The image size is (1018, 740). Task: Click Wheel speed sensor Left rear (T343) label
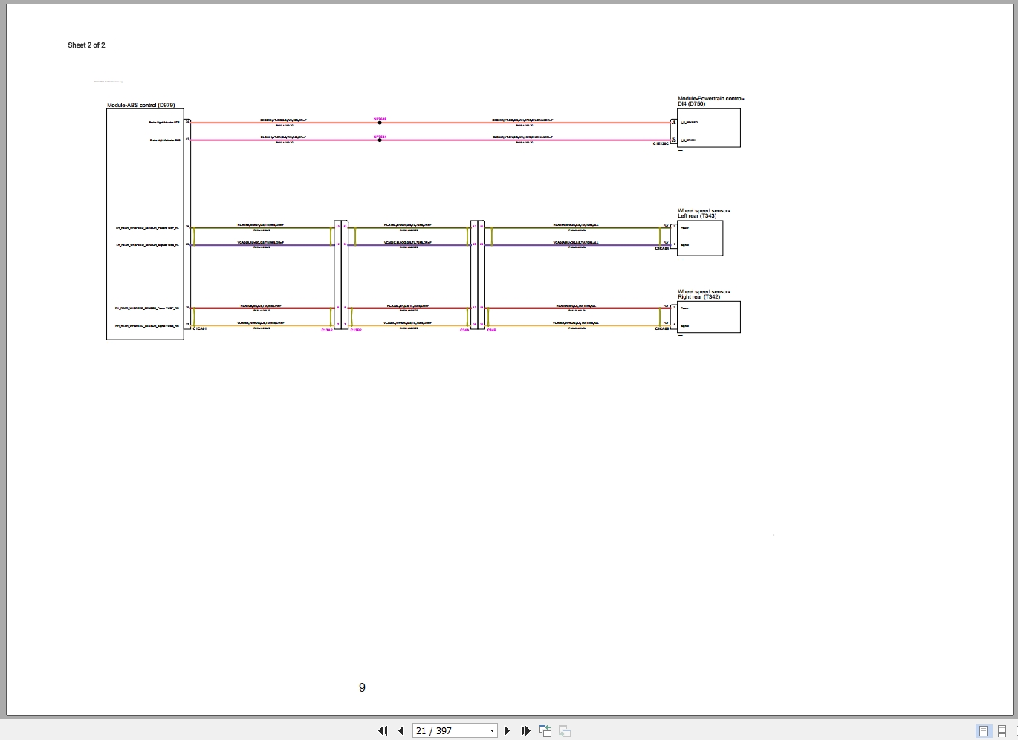(704, 213)
